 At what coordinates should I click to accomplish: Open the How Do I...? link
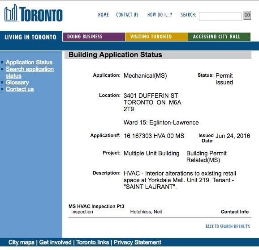160,15
